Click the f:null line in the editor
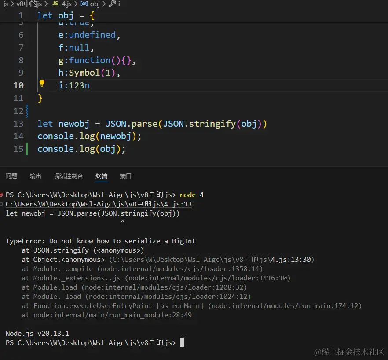The image size is (388, 360). 76,48
